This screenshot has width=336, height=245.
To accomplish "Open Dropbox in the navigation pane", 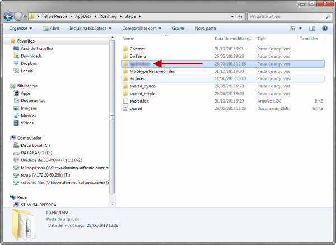I will (29, 63).
